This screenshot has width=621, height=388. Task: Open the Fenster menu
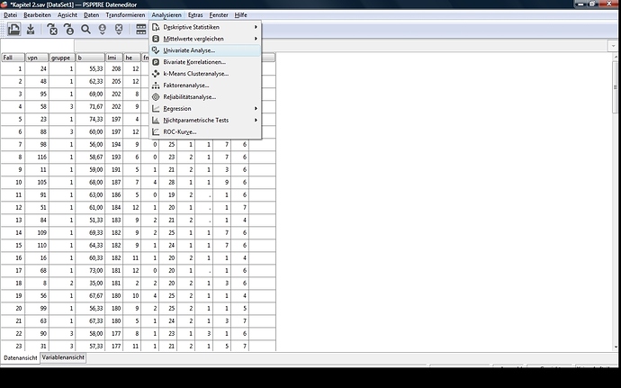point(219,15)
